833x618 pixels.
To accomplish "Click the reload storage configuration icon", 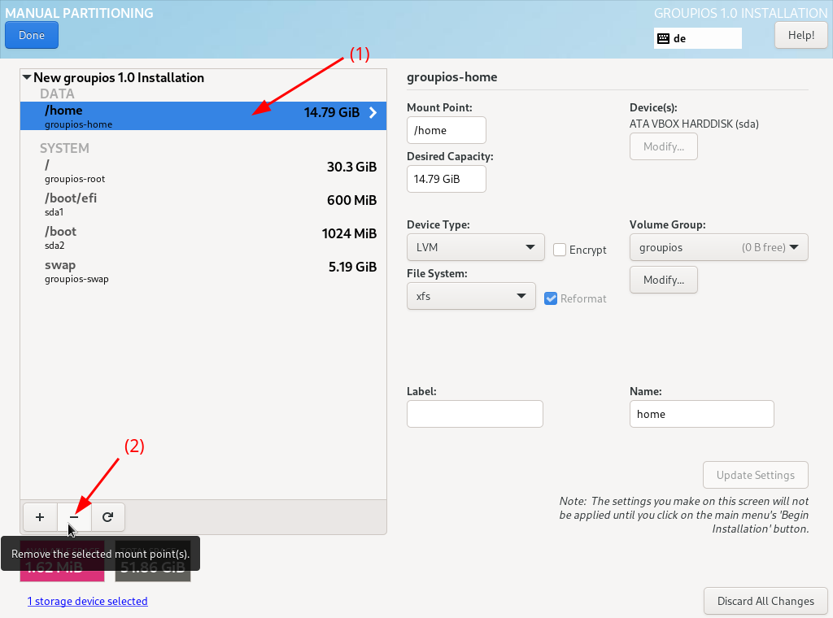I will (107, 516).
